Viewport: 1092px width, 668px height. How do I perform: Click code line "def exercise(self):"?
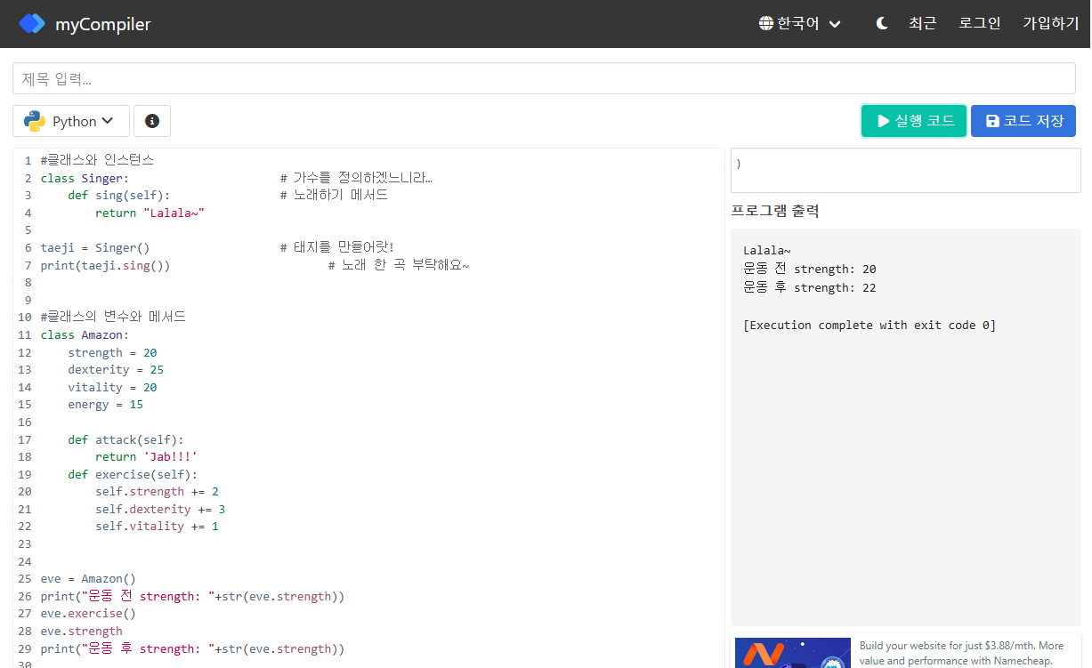133,474
